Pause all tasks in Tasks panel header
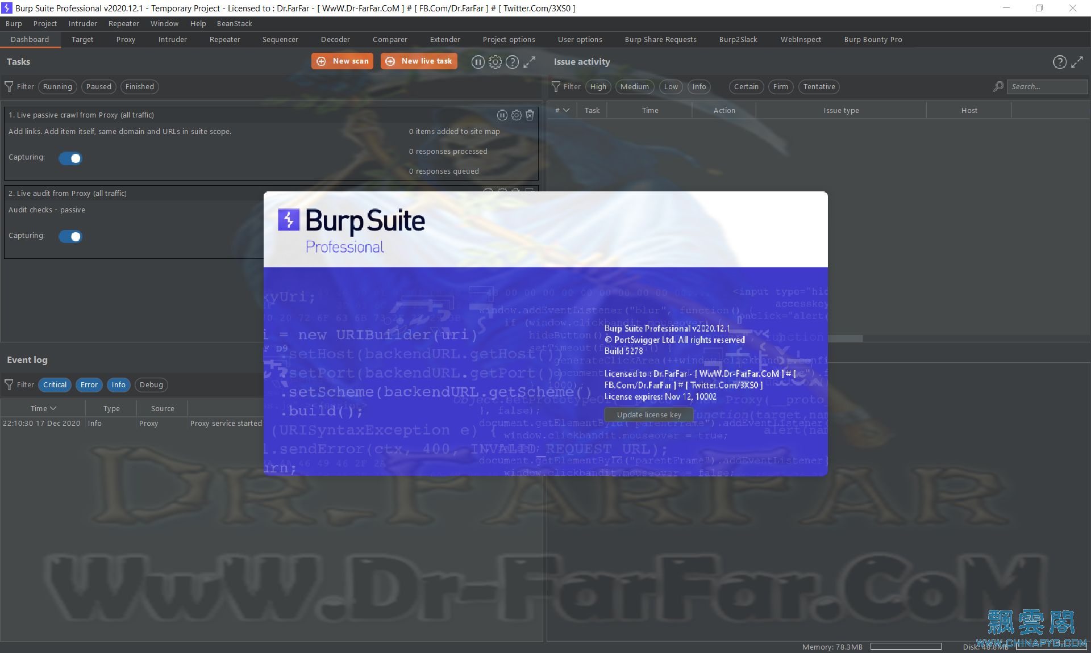The width and height of the screenshot is (1091, 653). point(478,62)
